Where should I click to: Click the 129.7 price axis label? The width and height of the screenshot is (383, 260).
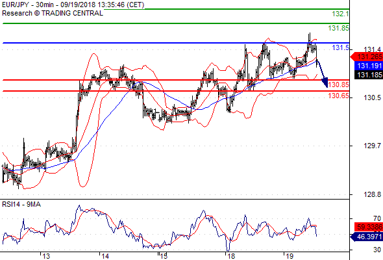pyautogui.click(x=372, y=146)
